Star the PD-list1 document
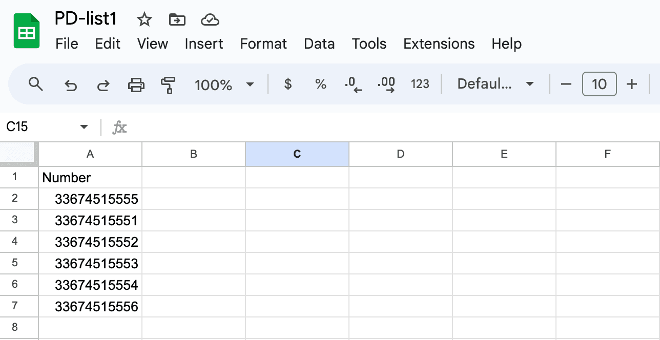Viewport: 660px width, 340px height. 145,20
